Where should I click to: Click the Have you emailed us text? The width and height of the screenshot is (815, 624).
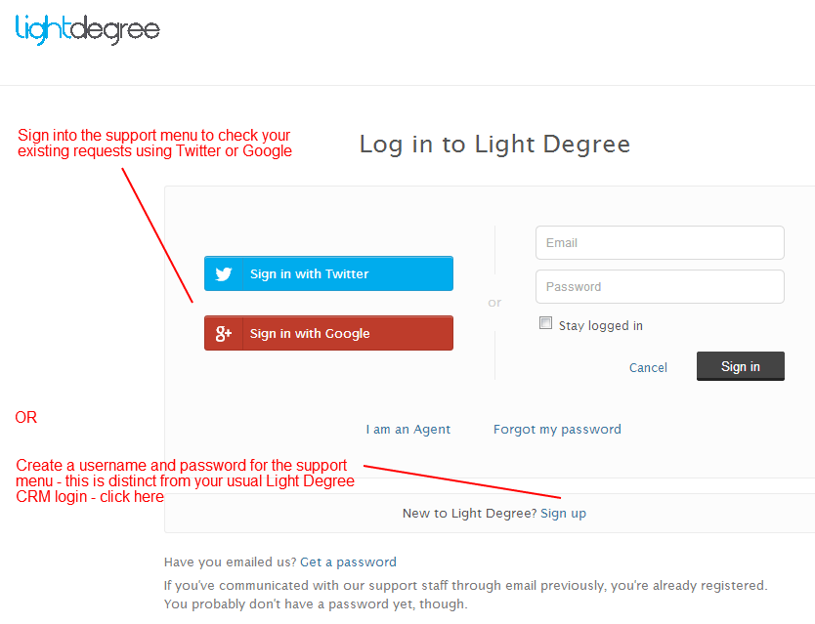230,562
